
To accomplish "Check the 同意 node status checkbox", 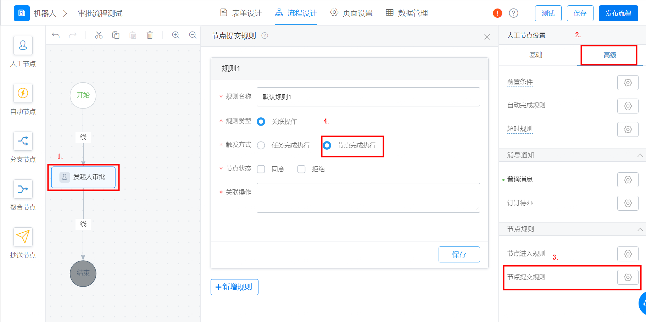I will click(x=261, y=169).
